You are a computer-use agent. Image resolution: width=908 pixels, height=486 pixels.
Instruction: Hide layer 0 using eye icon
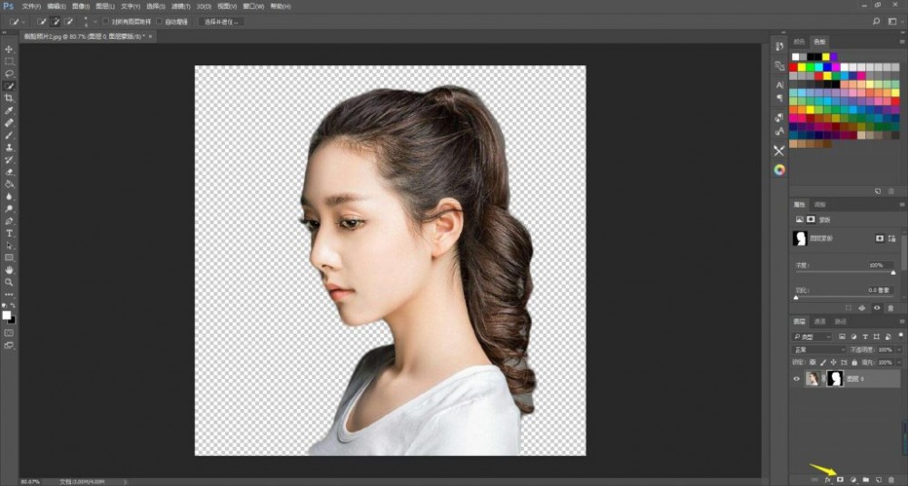796,378
